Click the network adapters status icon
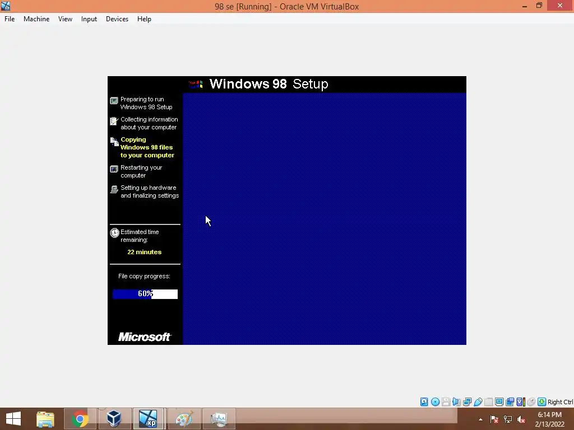 (467, 402)
